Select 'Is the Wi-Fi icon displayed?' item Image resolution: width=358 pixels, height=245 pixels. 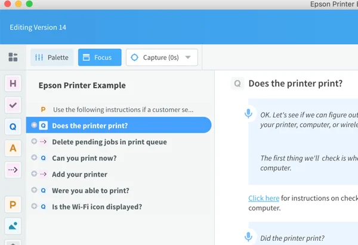pyautogui.click(x=97, y=207)
